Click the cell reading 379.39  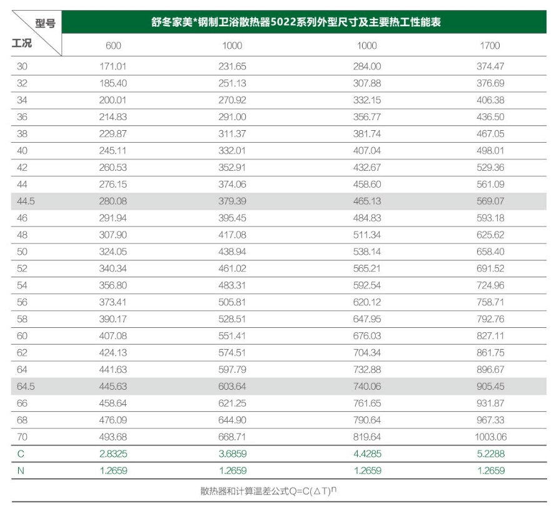[x=232, y=201]
